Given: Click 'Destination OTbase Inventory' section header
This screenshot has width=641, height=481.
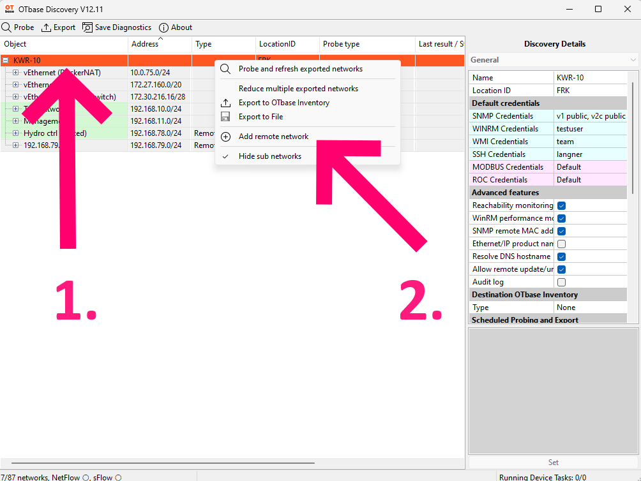Looking at the screenshot, I should pyautogui.click(x=548, y=294).
